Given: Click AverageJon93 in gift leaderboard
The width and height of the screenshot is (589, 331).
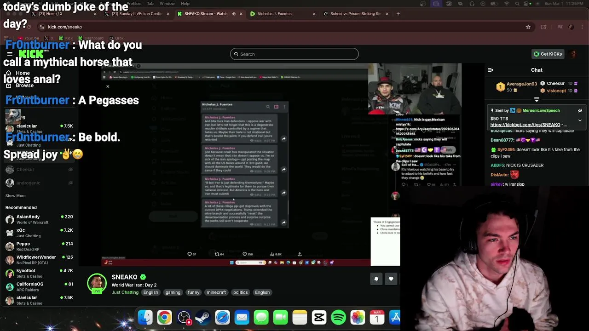Looking at the screenshot, I should [x=521, y=84].
